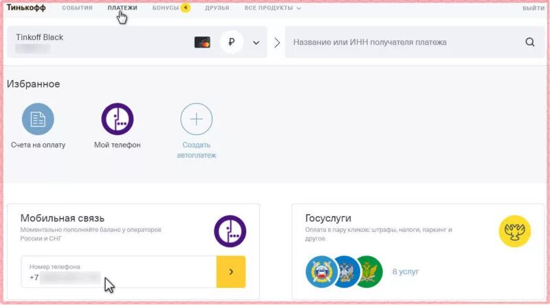Open Мой телефон MegaFon favorite icon
This screenshot has height=305, width=550.
pyautogui.click(x=118, y=119)
